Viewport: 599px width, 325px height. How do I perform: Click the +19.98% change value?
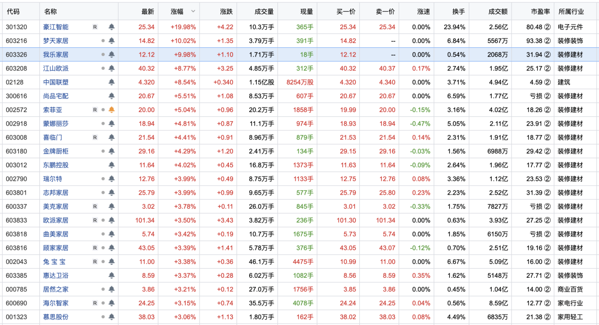(183, 27)
